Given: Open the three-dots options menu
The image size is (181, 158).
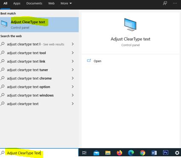Looking at the screenshot, I should (x=175, y=3).
